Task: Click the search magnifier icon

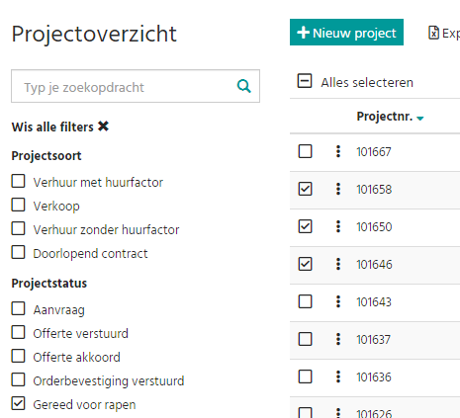Action: 244,86
